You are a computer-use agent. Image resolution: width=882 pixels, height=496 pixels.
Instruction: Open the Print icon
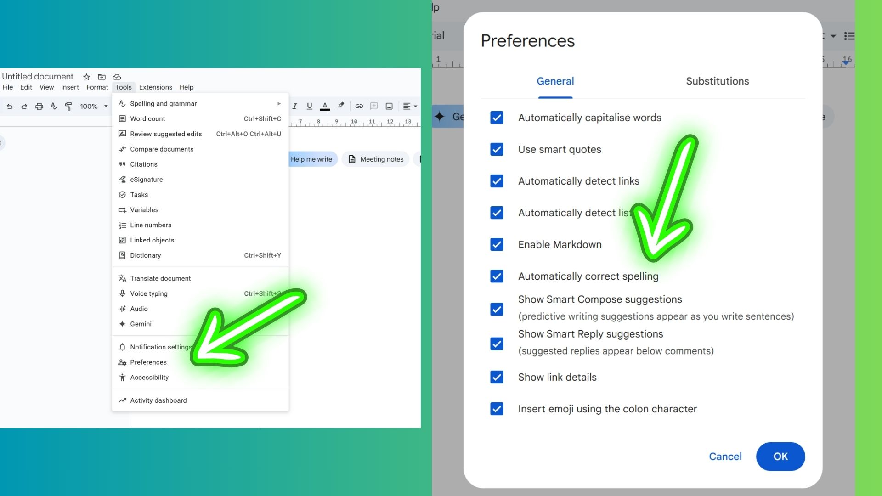[39, 106]
